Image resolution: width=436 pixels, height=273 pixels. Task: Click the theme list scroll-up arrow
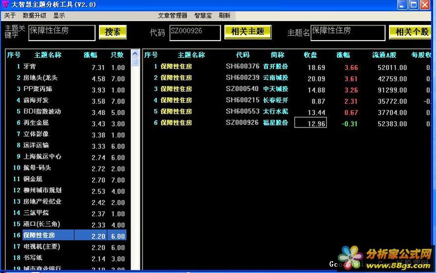click(x=135, y=53)
